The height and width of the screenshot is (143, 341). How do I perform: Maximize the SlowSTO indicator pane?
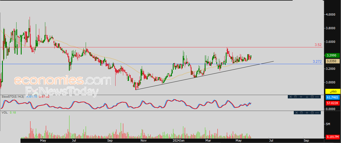(295, 97)
